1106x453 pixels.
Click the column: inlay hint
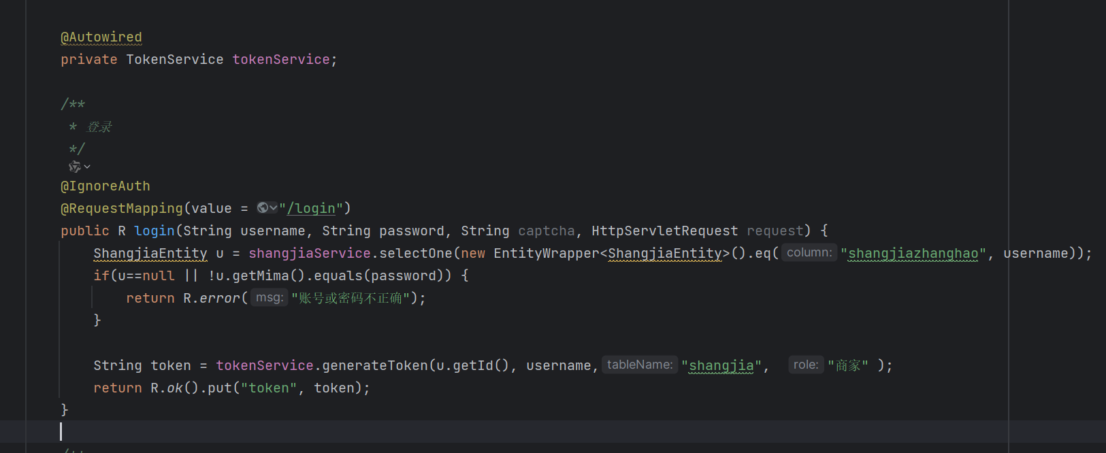tap(809, 252)
